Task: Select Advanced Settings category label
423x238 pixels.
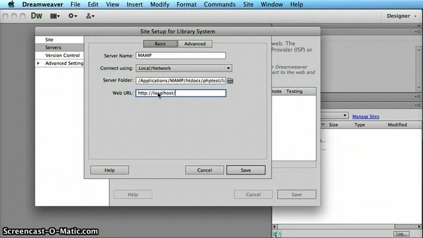Action: pyautogui.click(x=64, y=63)
